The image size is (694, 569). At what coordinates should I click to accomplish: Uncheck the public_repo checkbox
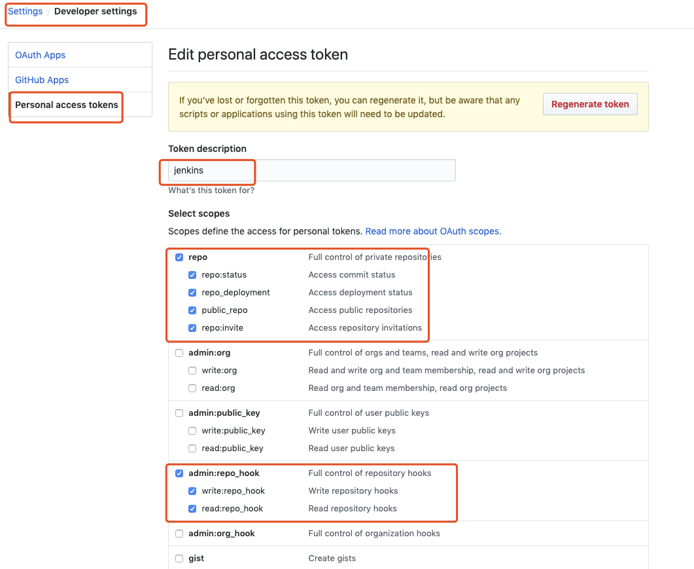[x=192, y=310]
